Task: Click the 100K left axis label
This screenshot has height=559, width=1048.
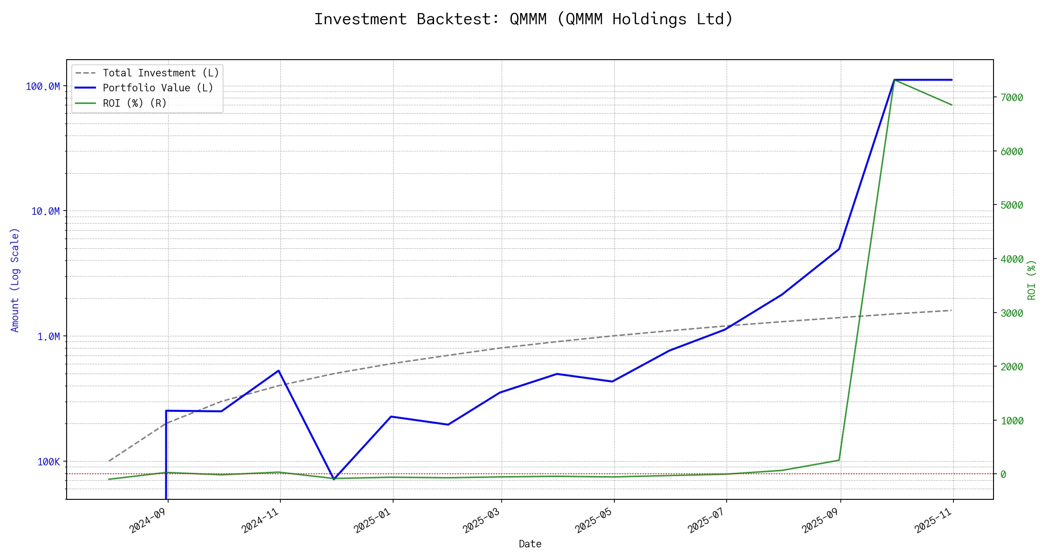Action: (x=49, y=462)
